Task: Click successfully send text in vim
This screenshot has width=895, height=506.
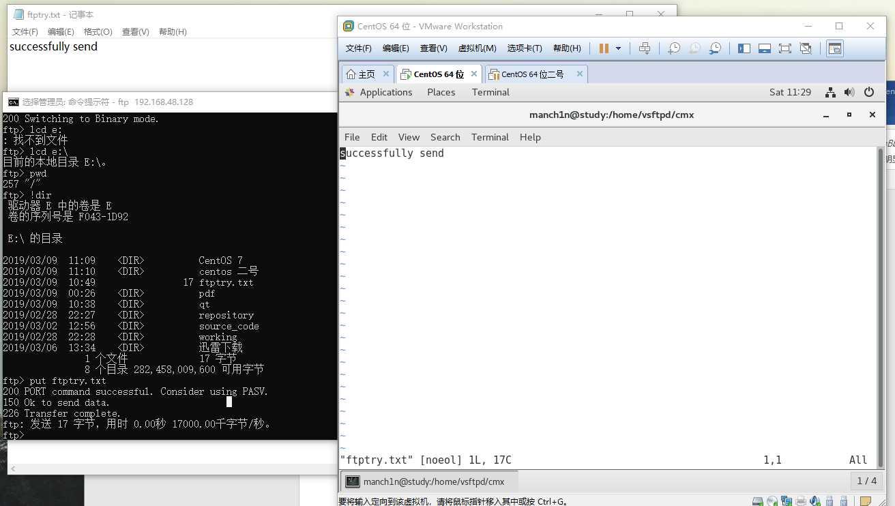Action: point(392,153)
